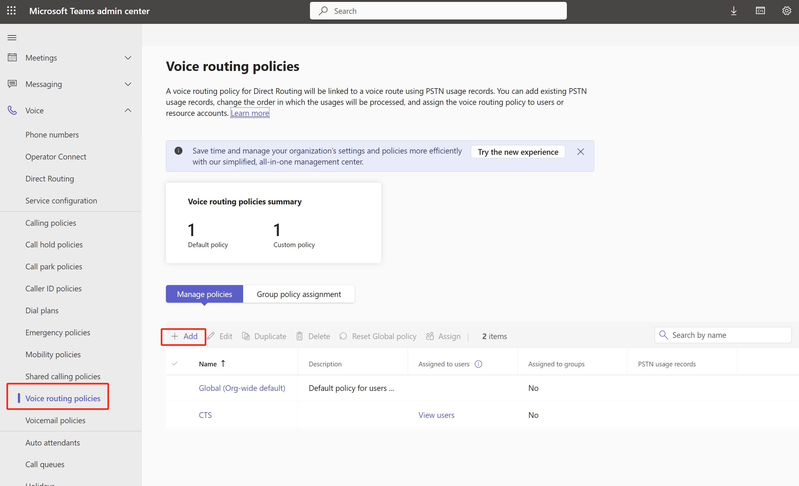The width and height of the screenshot is (799, 486).
Task: Open Dial plans page
Action: click(42, 310)
